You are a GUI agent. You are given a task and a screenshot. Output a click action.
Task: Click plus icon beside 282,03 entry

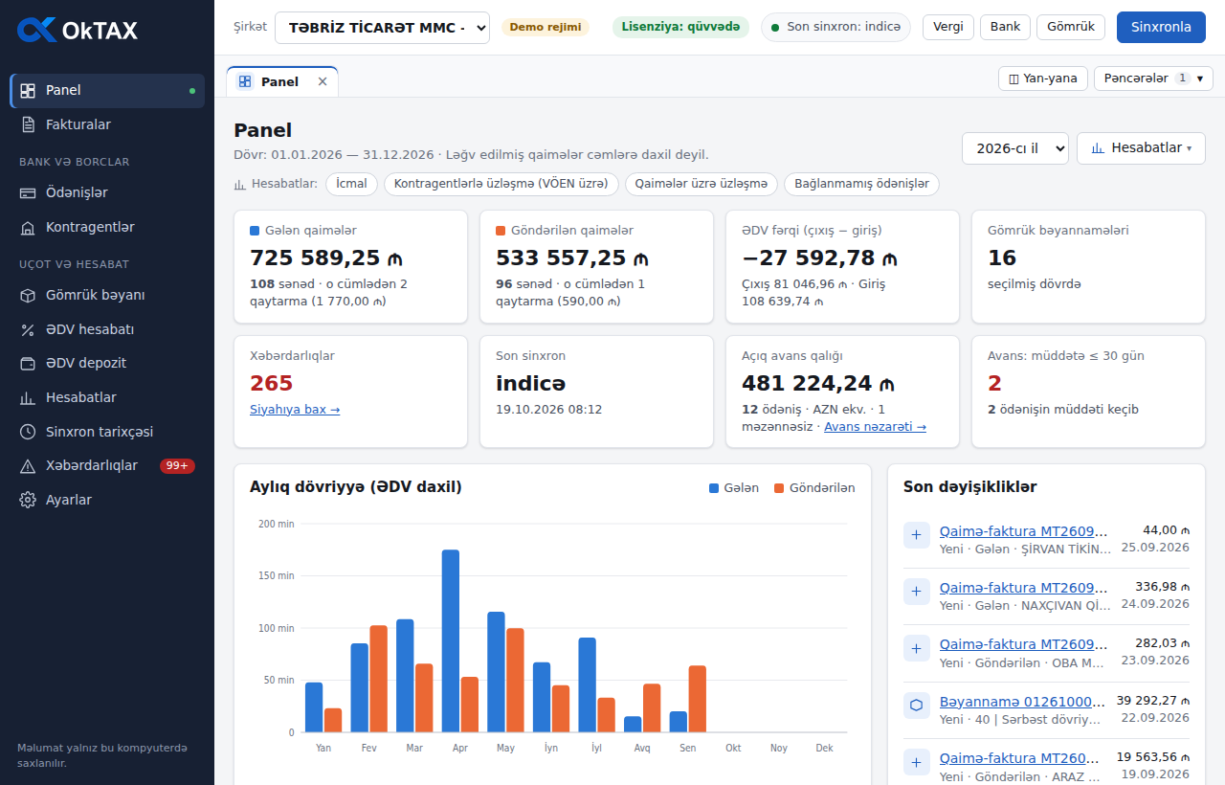[x=917, y=648]
